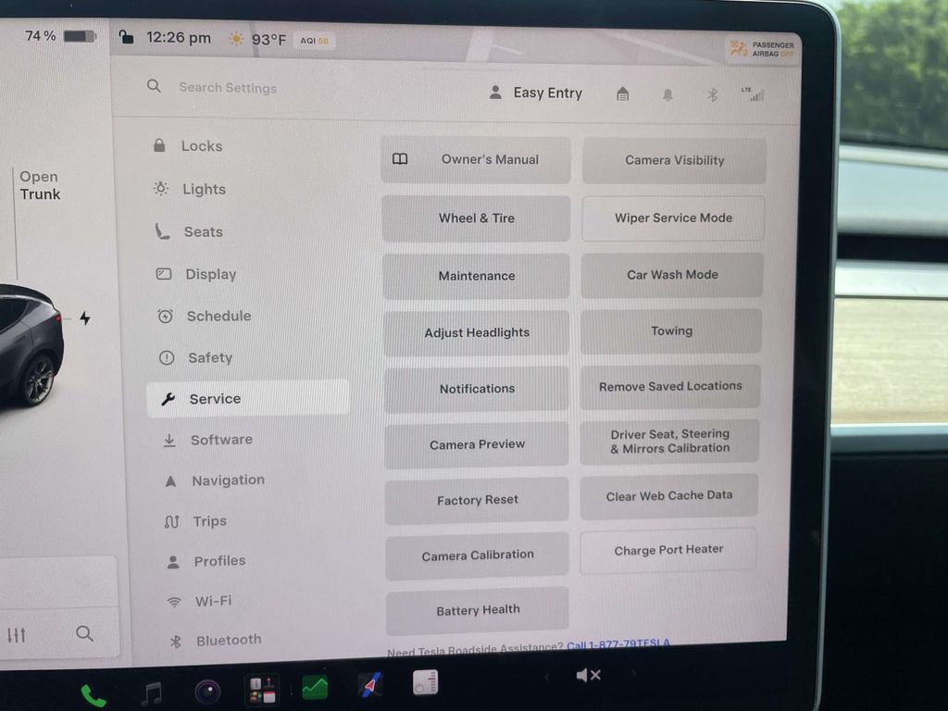Tap the lock status icon near clock

coord(126,37)
